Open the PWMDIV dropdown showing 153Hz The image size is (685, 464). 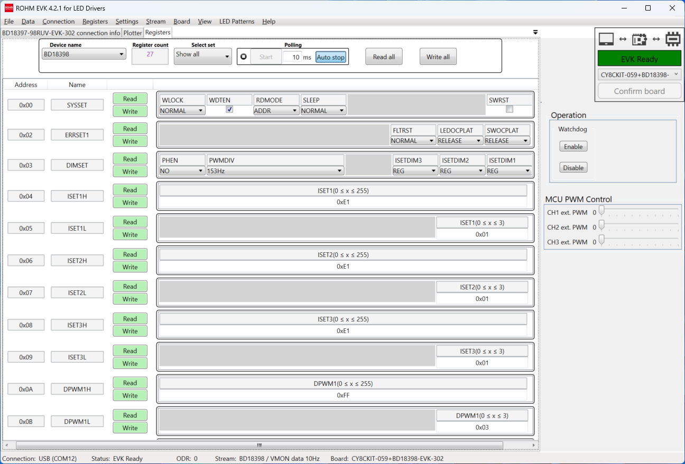coord(275,171)
